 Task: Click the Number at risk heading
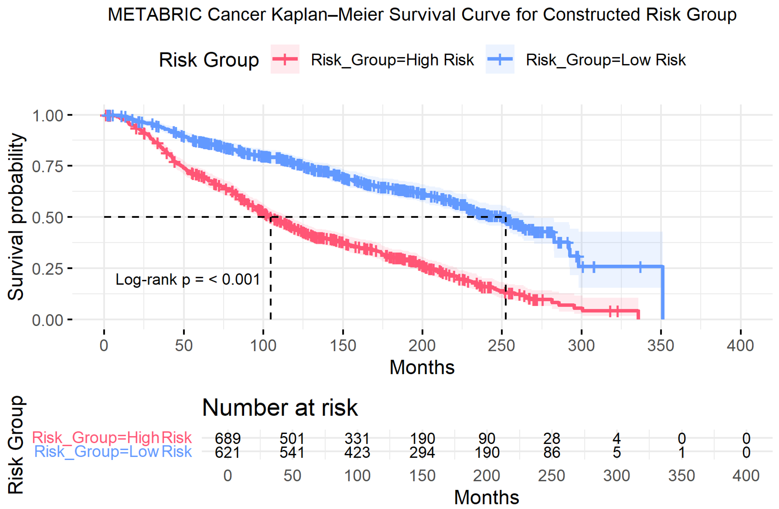tap(280, 408)
